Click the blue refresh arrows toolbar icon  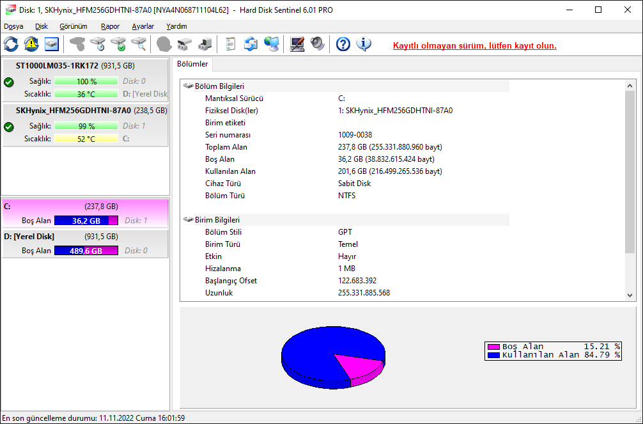(x=11, y=44)
